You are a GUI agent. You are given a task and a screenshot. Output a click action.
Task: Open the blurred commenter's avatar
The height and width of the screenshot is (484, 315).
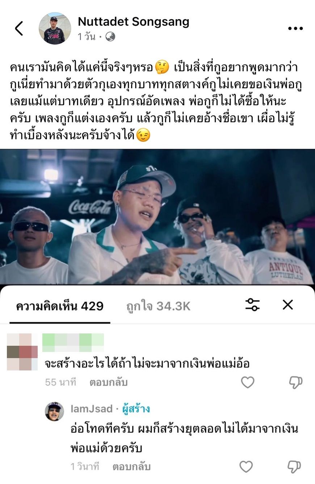pyautogui.click(x=22, y=352)
